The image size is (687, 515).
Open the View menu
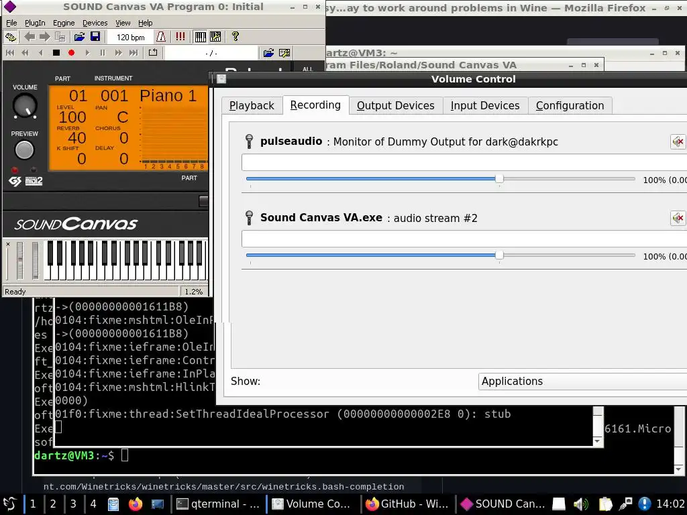123,23
